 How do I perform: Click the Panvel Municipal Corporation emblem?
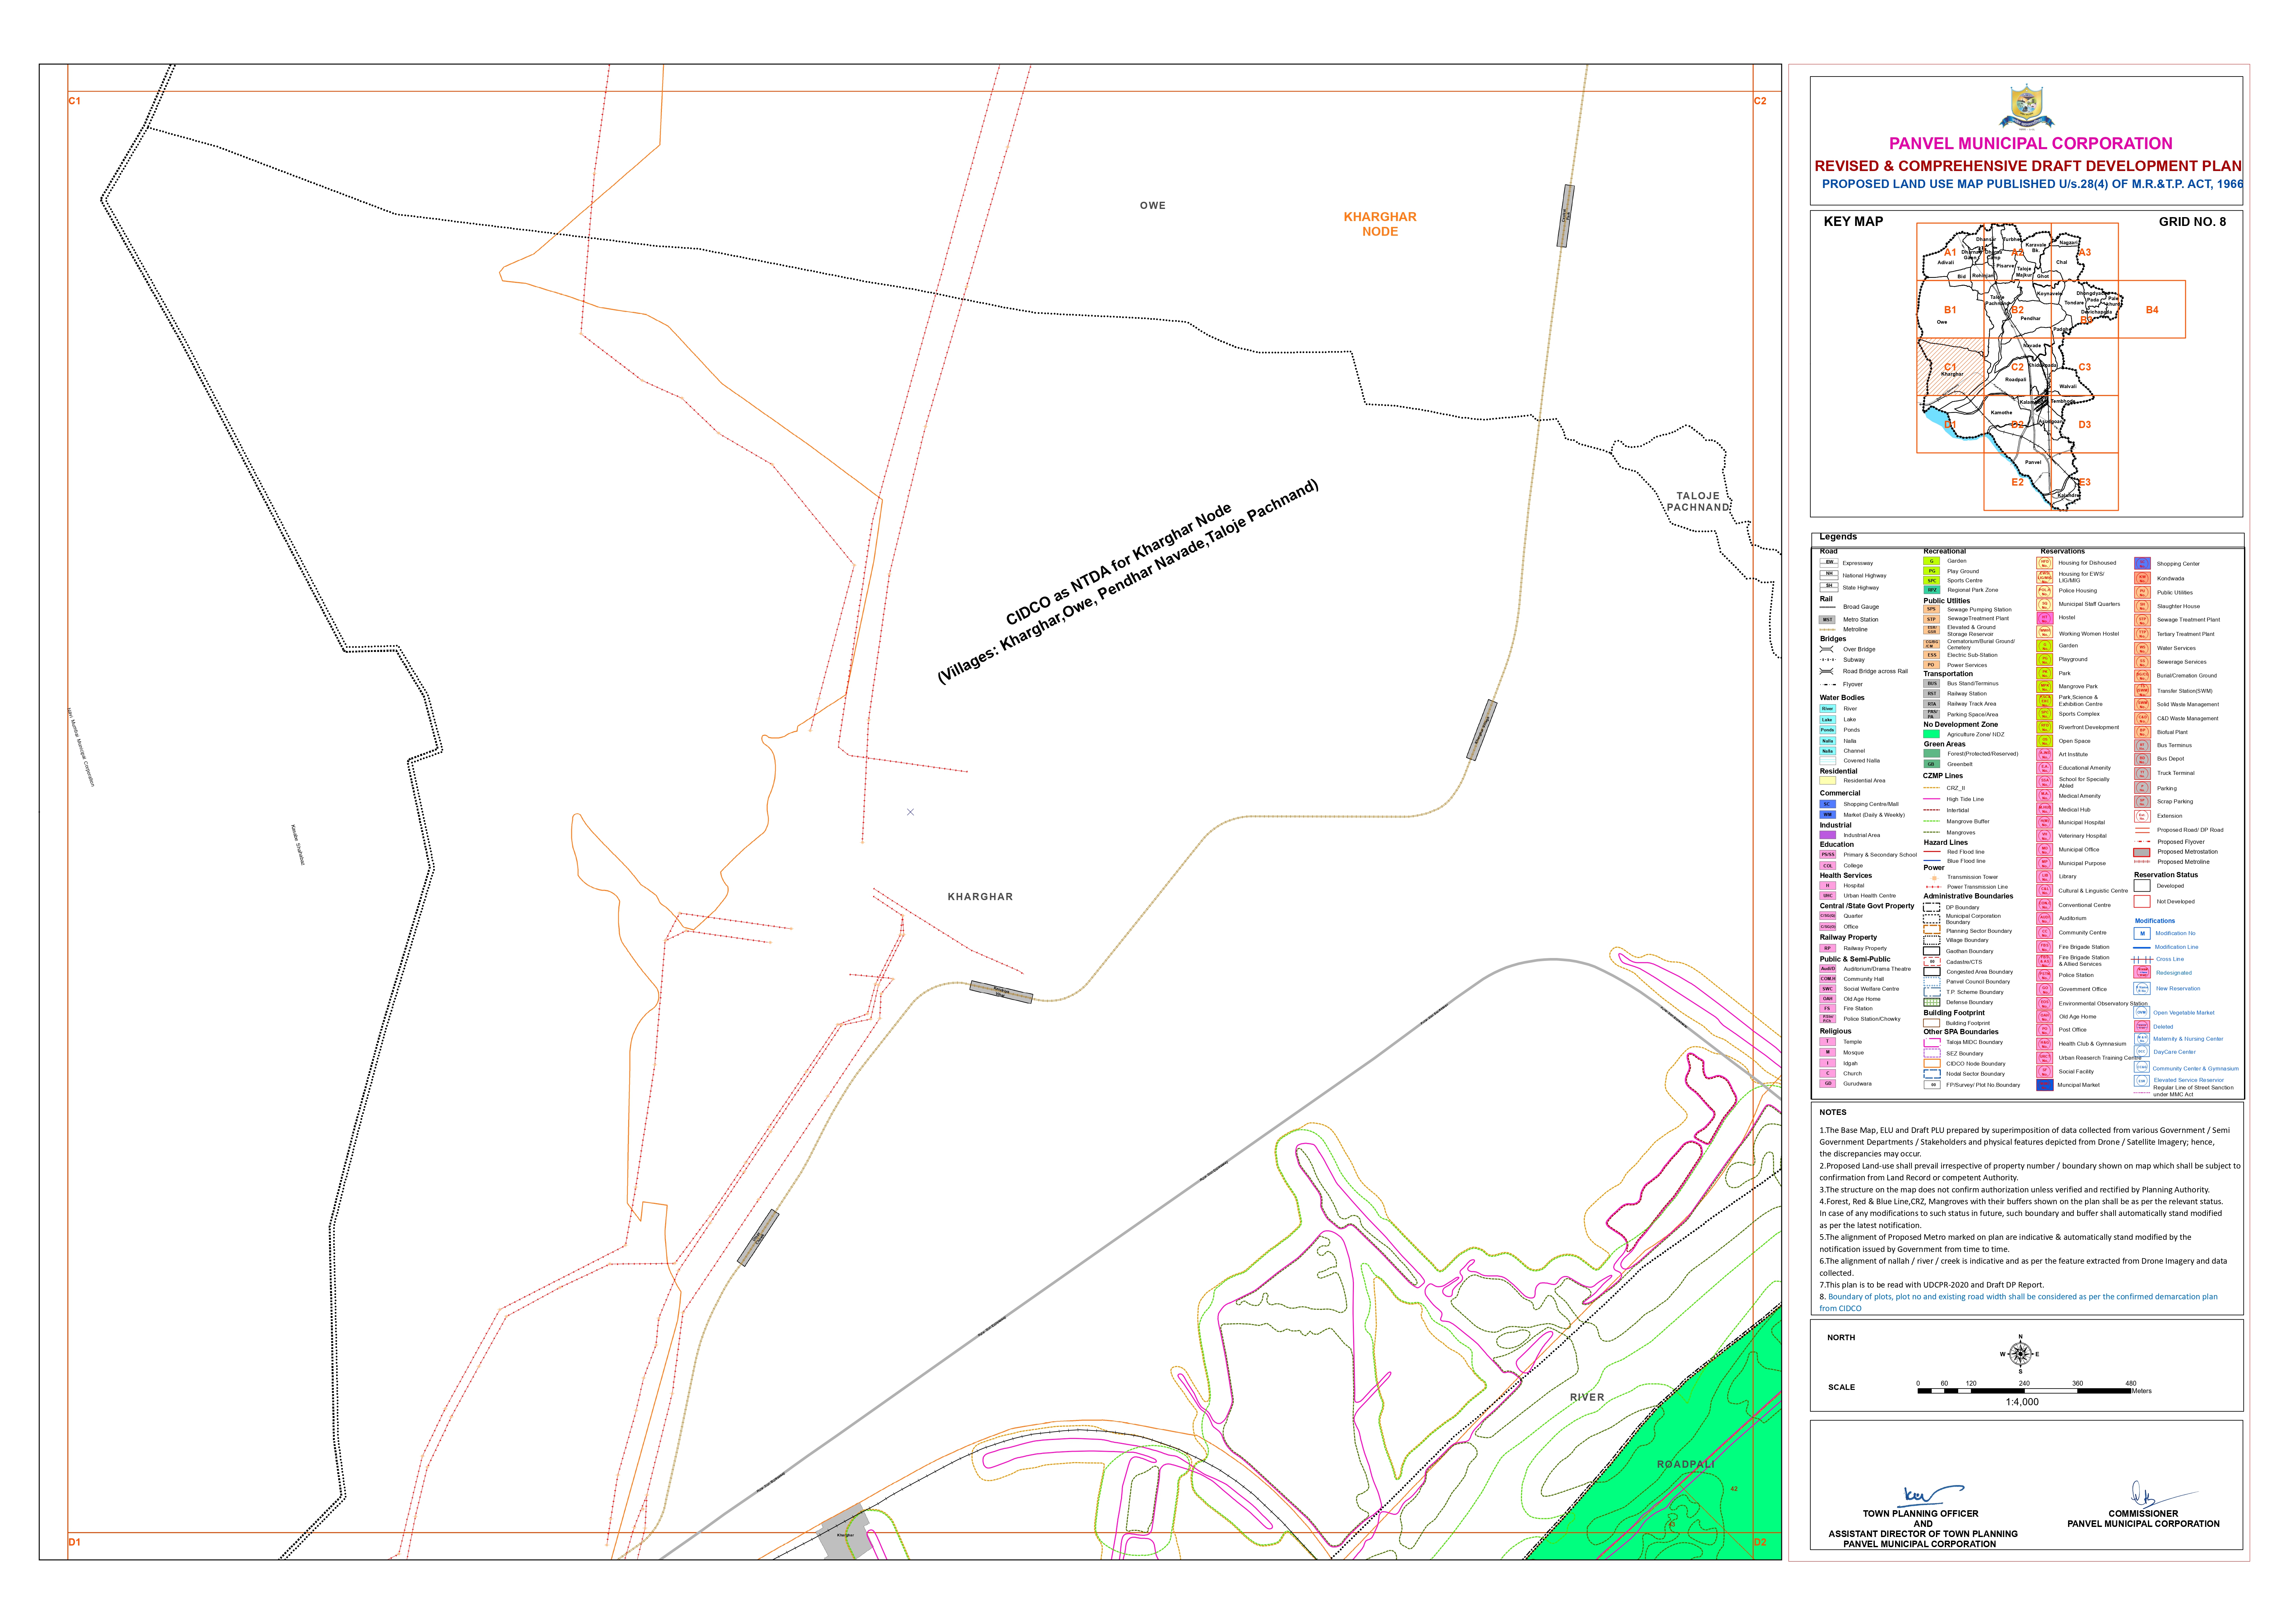(2027, 107)
